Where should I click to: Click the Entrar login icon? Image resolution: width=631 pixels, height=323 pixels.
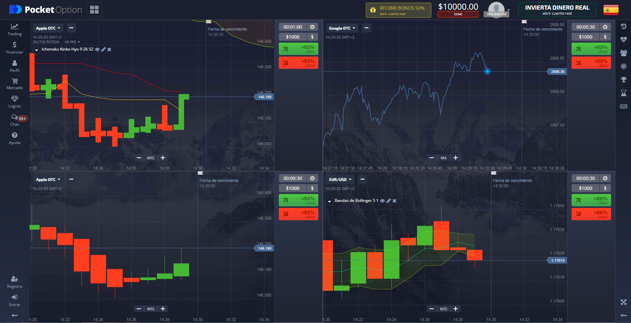click(x=15, y=300)
